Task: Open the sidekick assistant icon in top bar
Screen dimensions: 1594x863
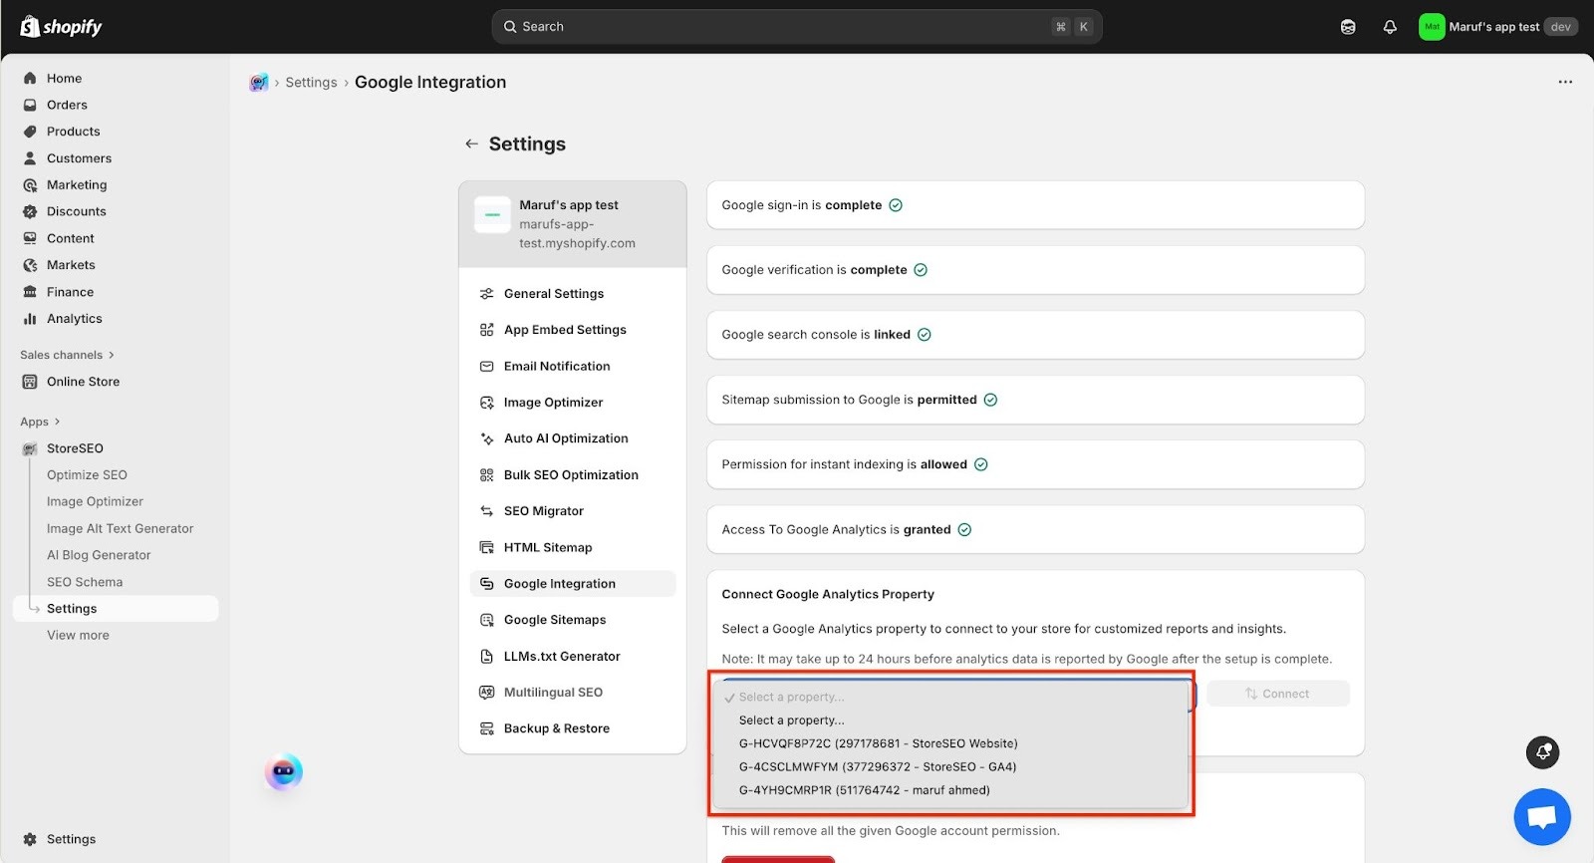Action: click(x=1348, y=27)
